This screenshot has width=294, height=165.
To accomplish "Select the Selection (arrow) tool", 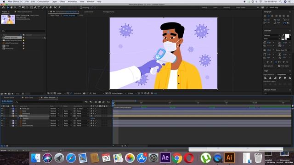I will click(x=8, y=7).
